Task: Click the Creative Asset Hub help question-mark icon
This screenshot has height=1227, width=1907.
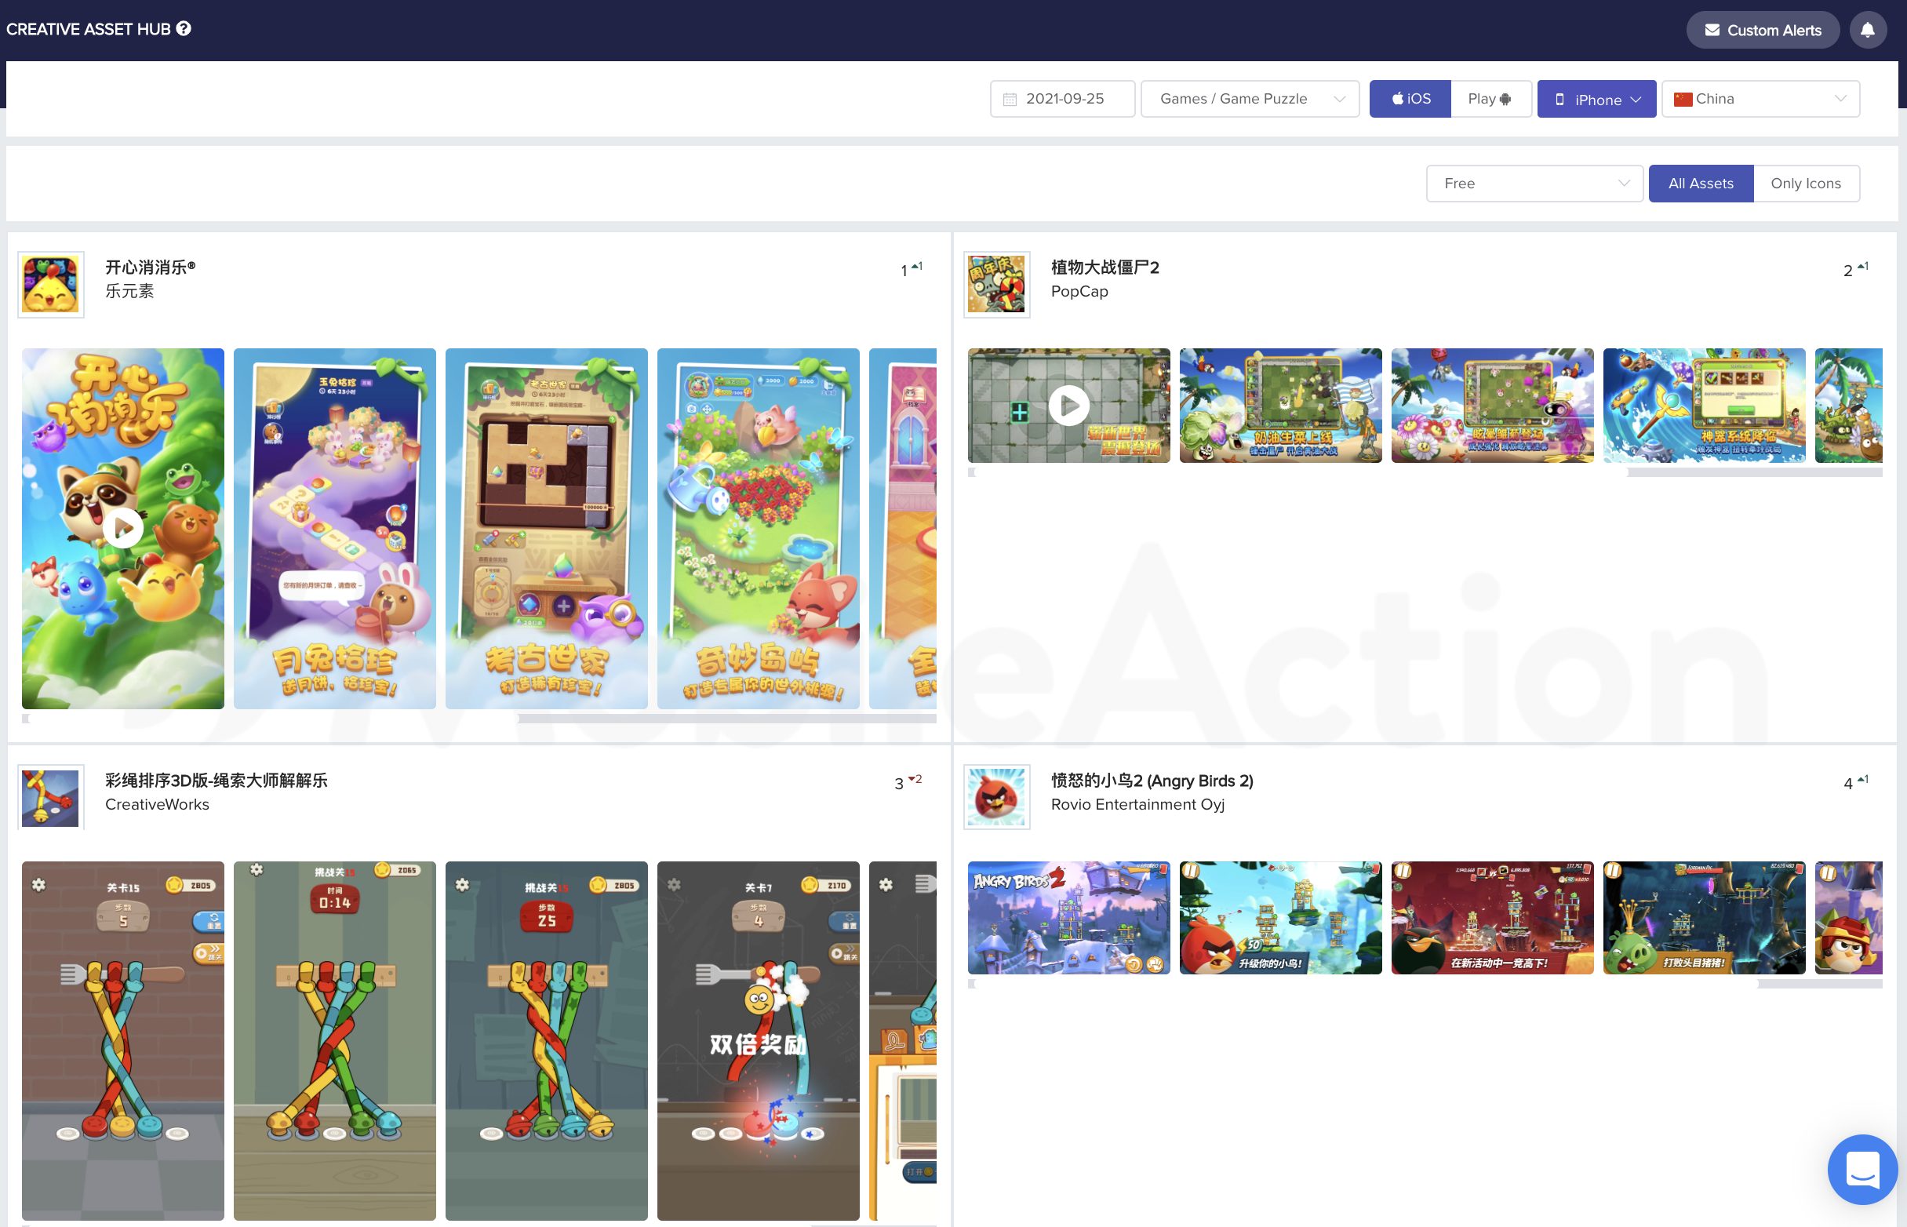Action: [184, 29]
